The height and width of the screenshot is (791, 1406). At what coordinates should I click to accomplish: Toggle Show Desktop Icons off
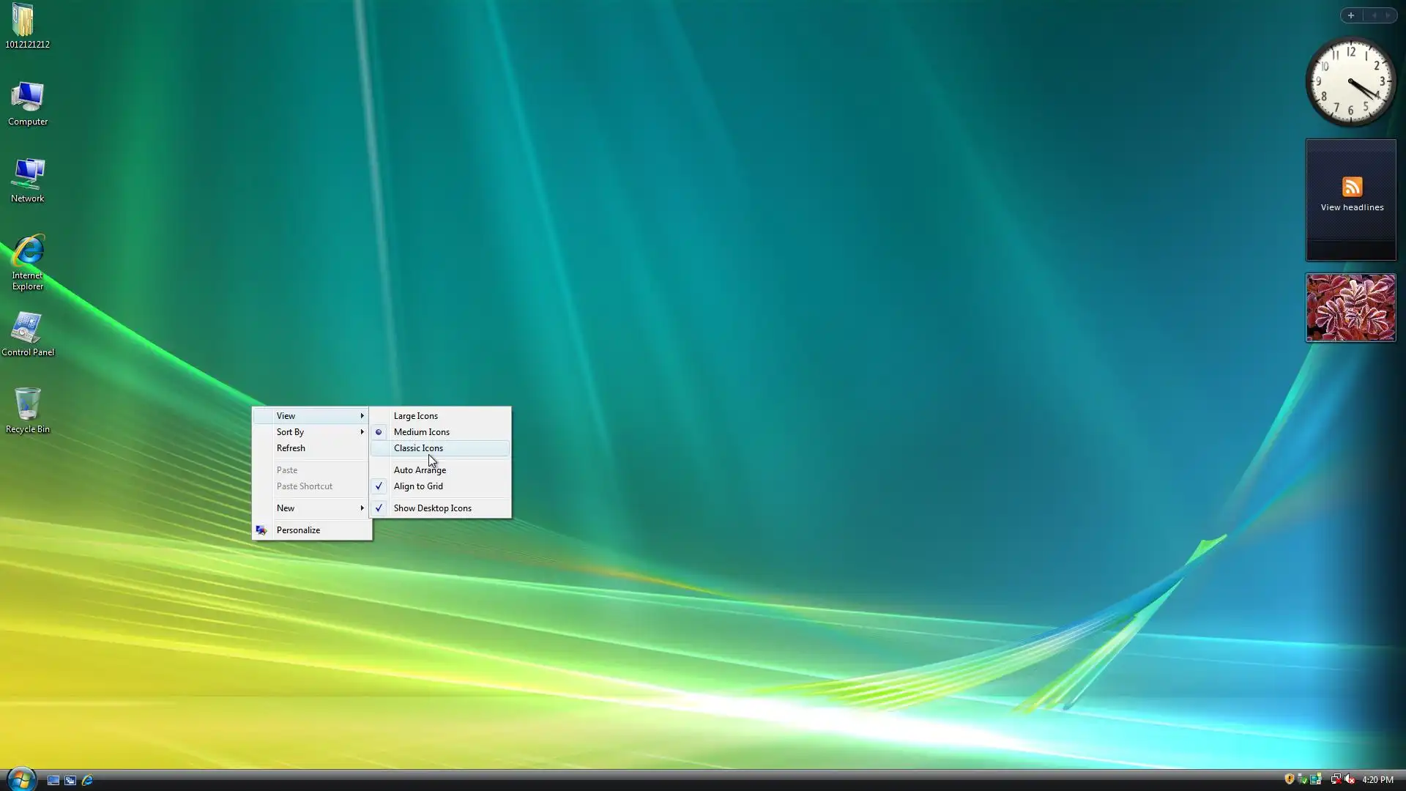432,508
